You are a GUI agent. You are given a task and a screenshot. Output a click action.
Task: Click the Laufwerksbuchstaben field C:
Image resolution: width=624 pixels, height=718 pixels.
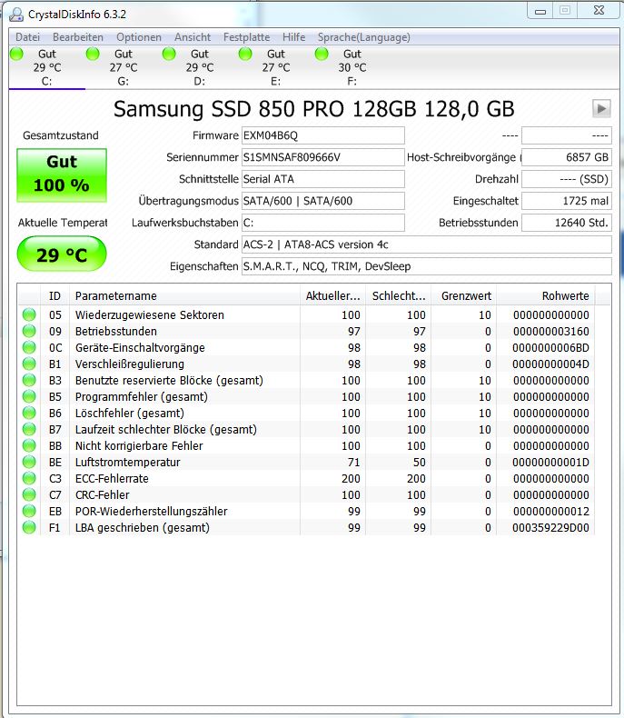[323, 223]
